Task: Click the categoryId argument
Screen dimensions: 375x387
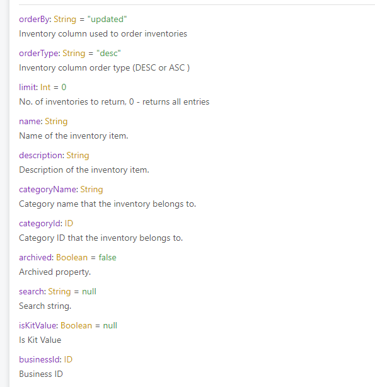Action: coord(40,224)
